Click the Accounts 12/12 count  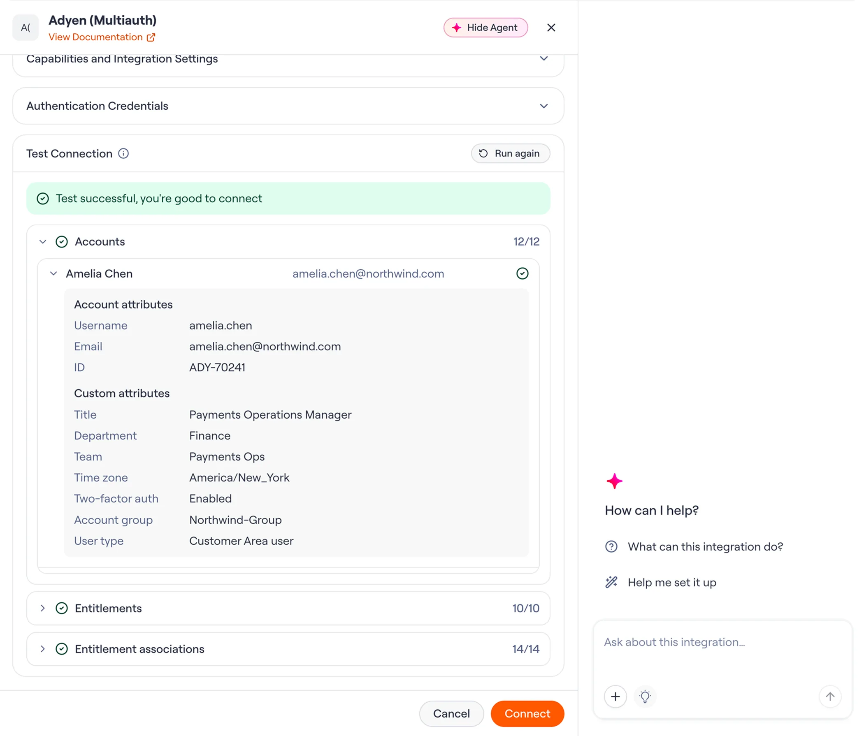click(526, 242)
